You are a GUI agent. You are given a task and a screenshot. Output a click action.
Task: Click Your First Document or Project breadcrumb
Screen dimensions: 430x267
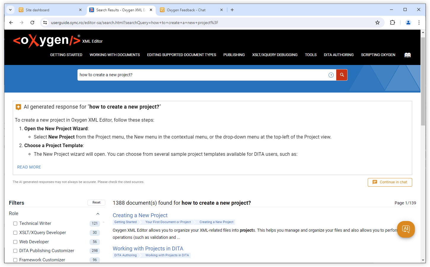(168, 222)
